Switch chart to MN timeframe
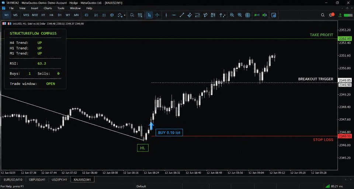The image size is (354, 189). (x=76, y=15)
